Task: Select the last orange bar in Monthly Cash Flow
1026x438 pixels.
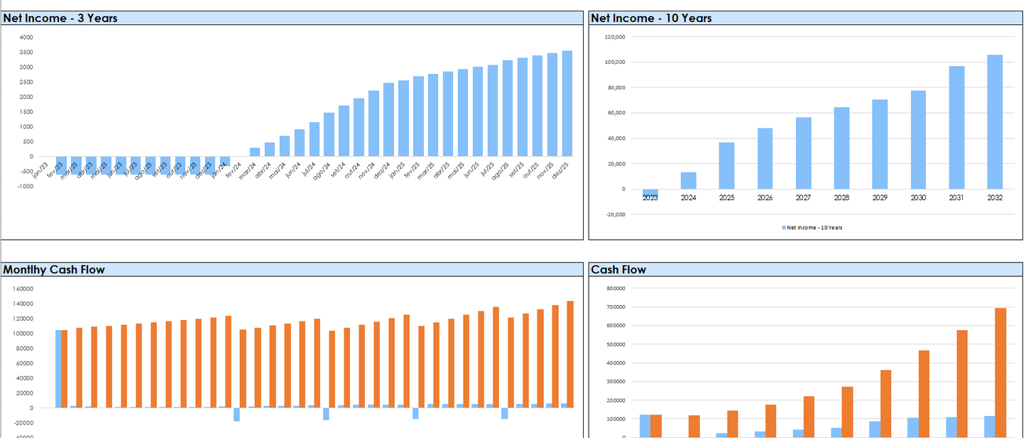Action: tap(570, 354)
